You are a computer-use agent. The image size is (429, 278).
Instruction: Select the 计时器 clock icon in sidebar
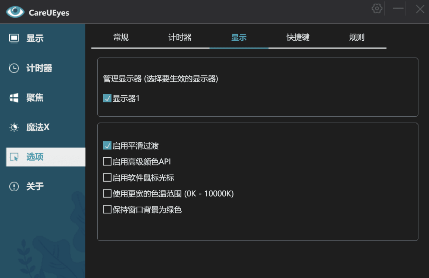pos(14,68)
